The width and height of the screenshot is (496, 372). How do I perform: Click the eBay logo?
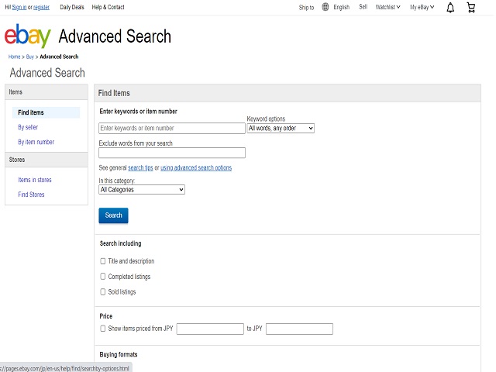click(28, 36)
